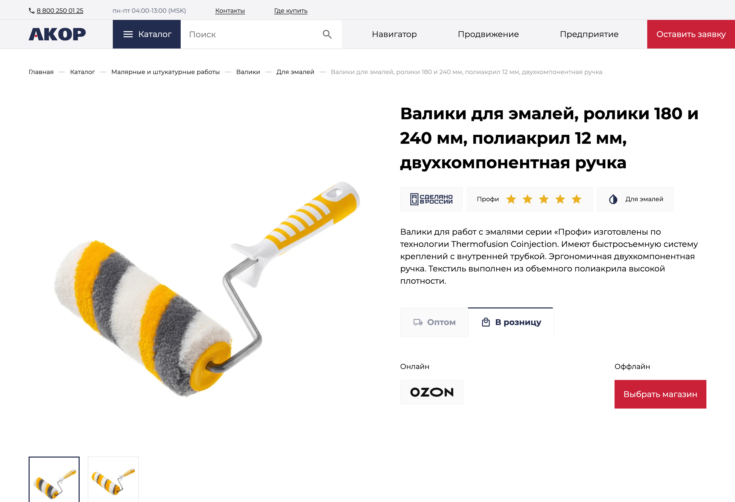Click the Оставить заявку button
The height and width of the screenshot is (502, 735).
(x=691, y=34)
